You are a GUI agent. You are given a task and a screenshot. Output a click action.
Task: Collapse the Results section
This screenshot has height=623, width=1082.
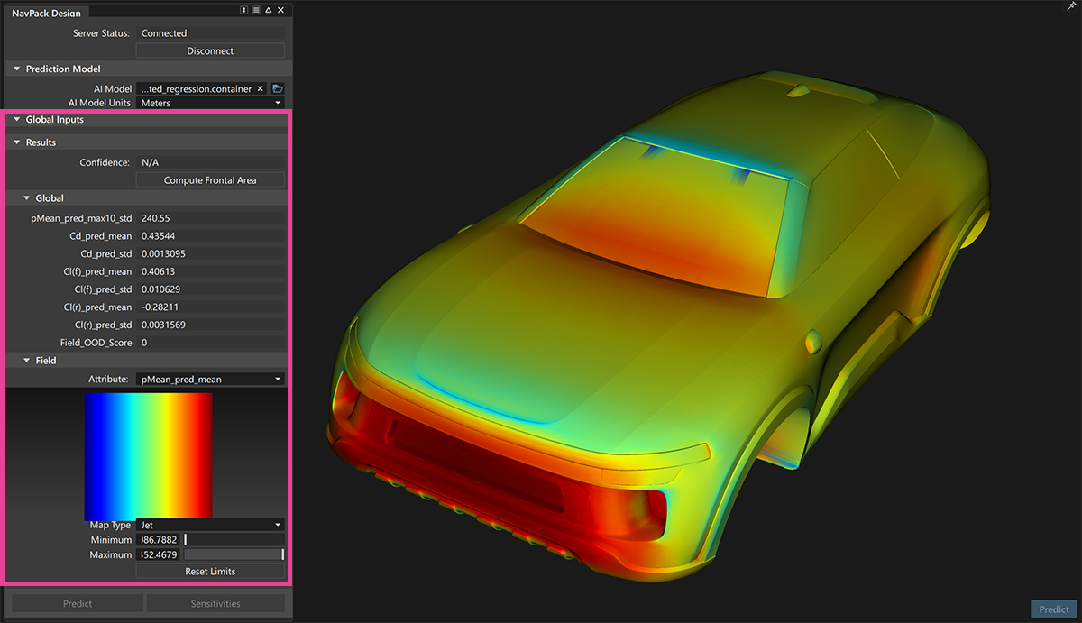[x=15, y=142]
